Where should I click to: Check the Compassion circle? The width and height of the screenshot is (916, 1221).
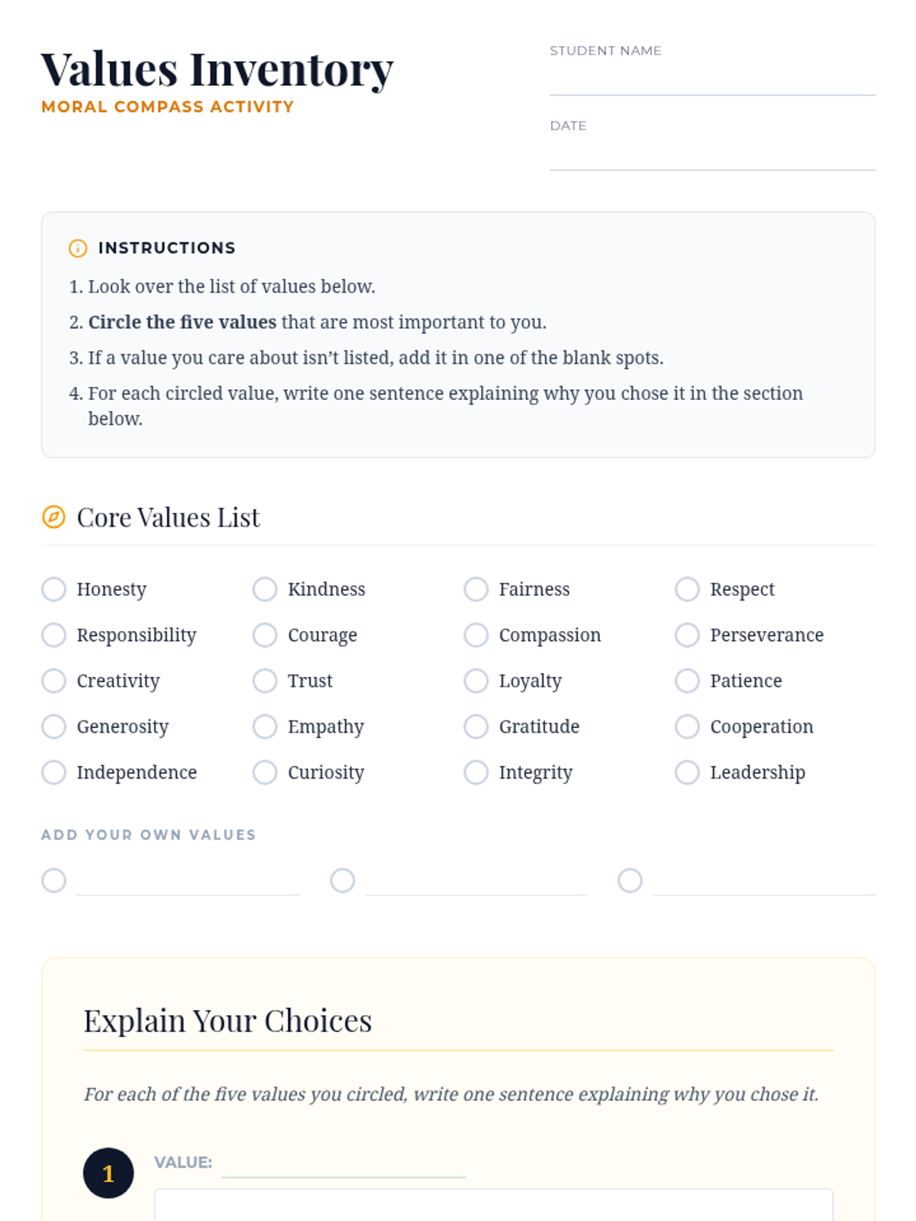tap(476, 635)
